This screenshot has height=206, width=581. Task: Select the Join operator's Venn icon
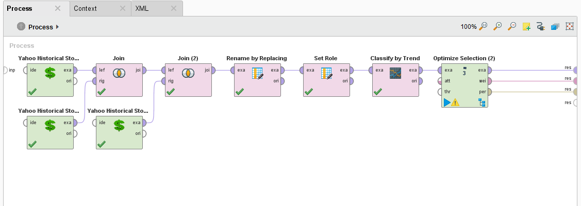pos(119,73)
